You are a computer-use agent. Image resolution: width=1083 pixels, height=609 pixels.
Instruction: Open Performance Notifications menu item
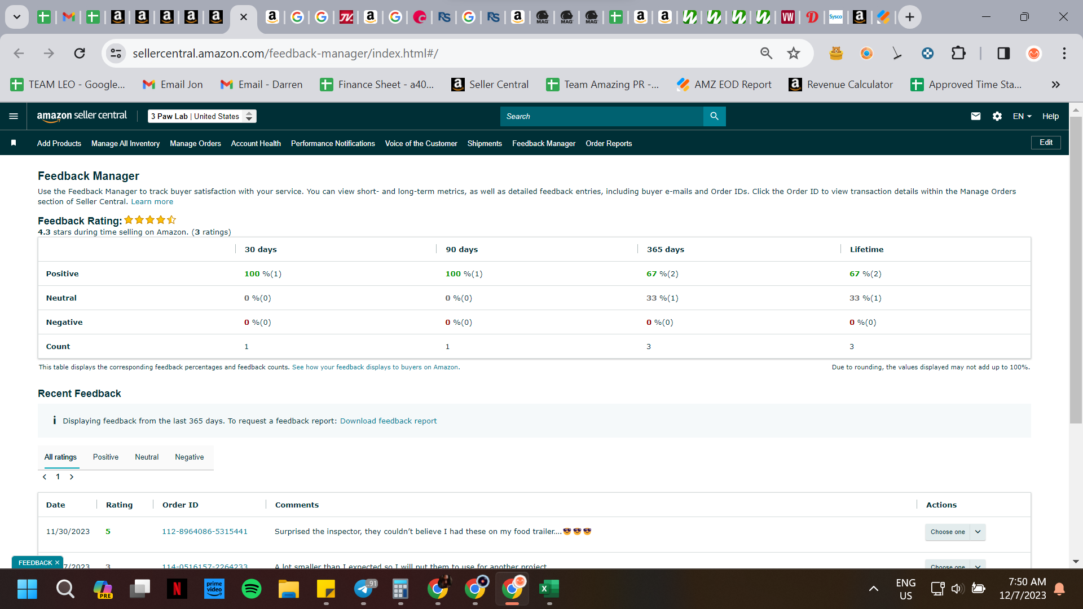pyautogui.click(x=333, y=143)
